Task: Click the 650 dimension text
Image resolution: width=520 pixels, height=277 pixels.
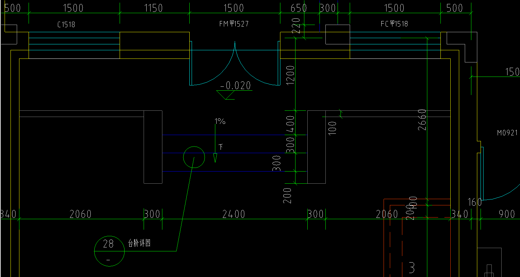Action: 298,8
